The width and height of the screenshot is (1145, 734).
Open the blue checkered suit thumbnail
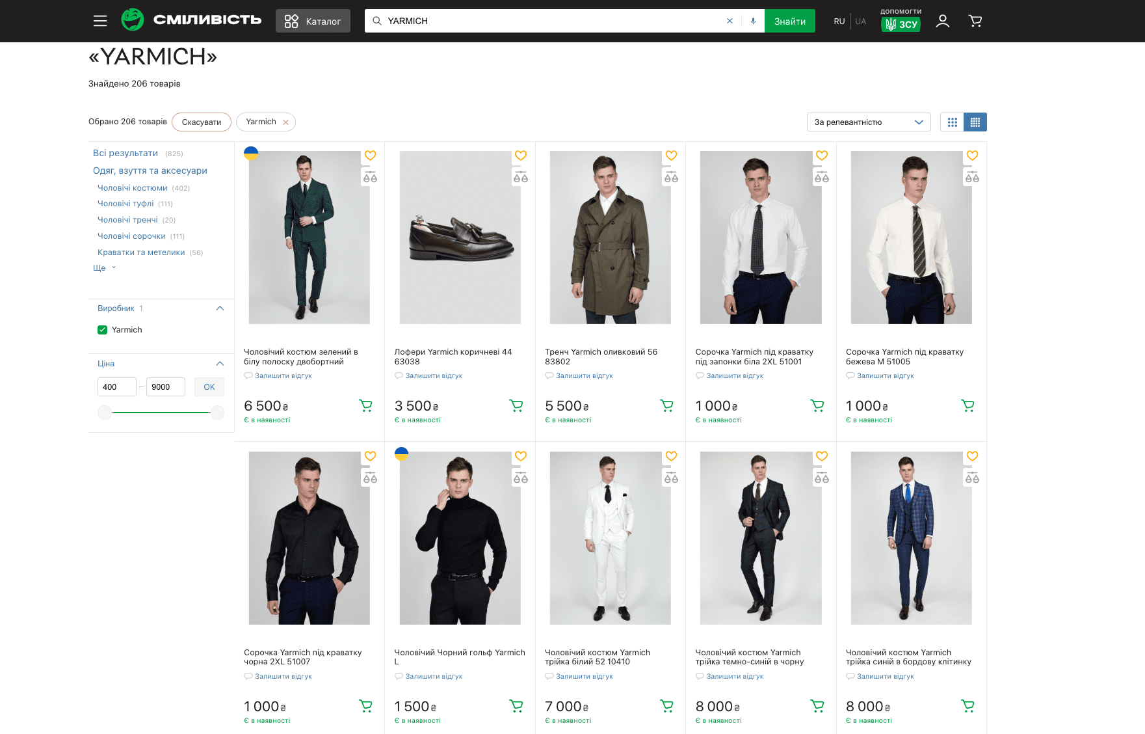(912, 538)
